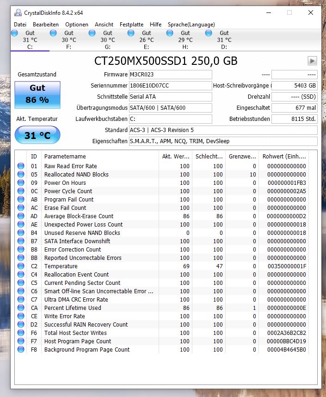Switch to drive E: disk tab
326x397 pixels.
click(147, 40)
